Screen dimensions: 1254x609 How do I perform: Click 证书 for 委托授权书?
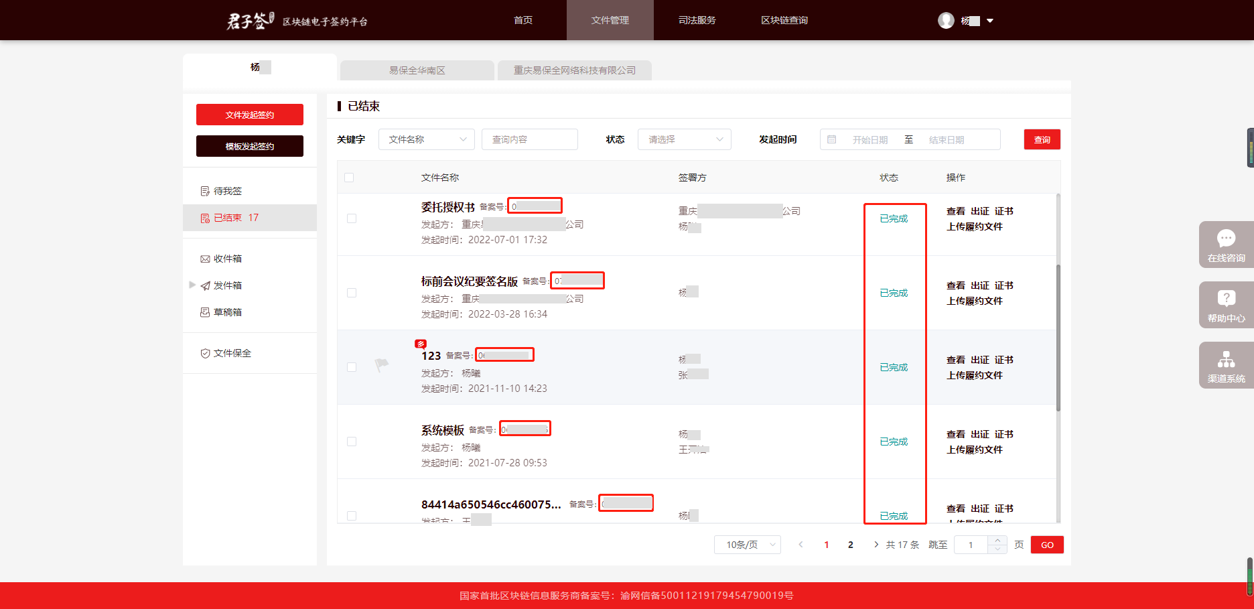point(1004,211)
